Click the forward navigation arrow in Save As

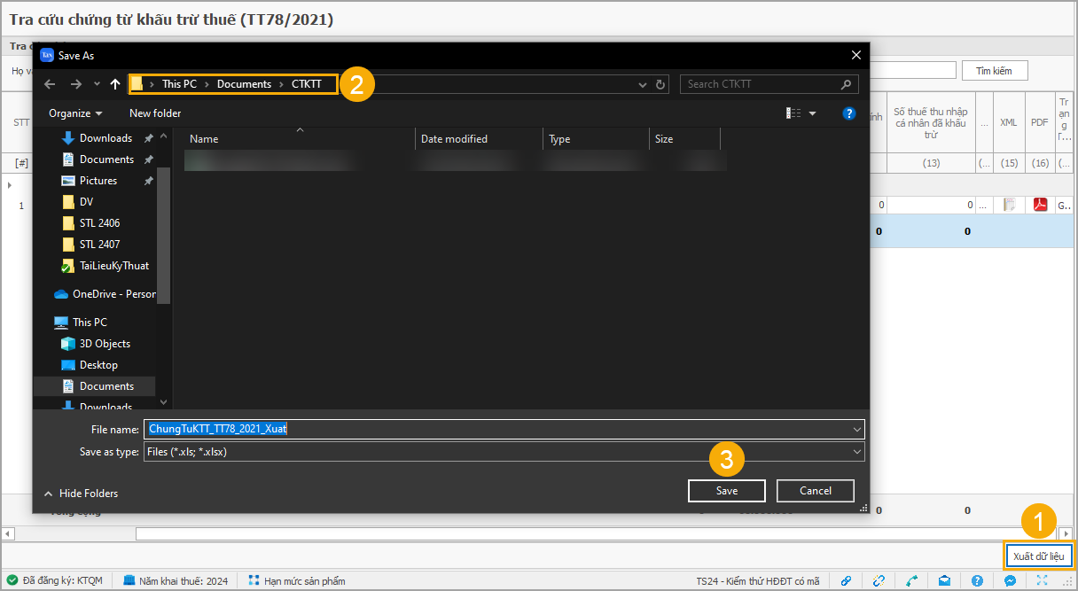coord(76,84)
